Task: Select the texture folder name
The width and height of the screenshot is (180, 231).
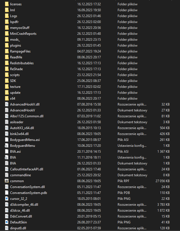Action: (x=15, y=87)
